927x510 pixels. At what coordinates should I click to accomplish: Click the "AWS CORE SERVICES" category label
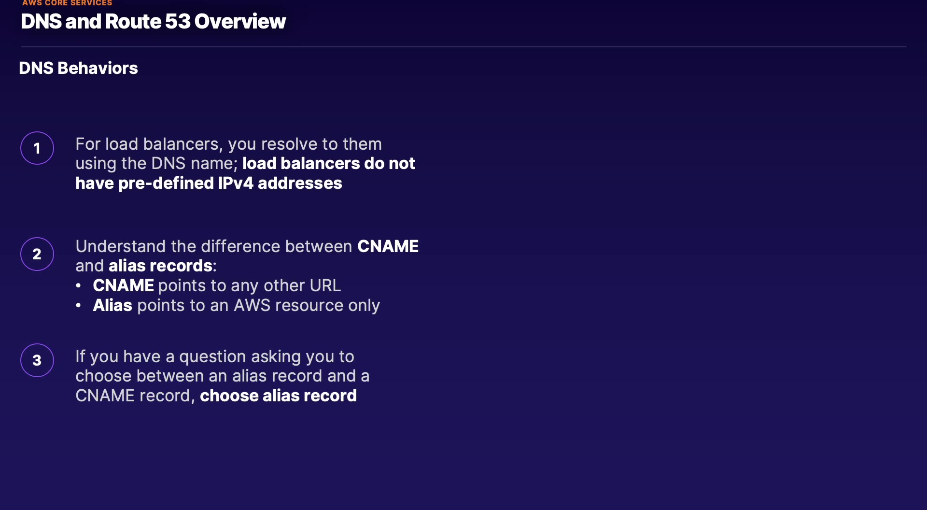[67, 3]
